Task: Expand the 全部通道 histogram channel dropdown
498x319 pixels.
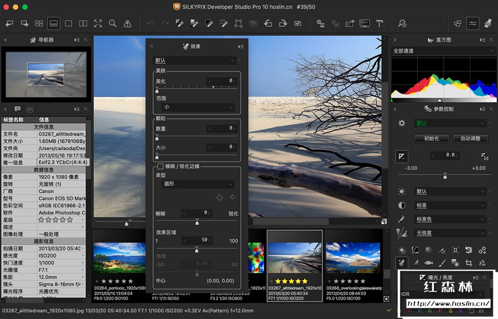Action: point(442,51)
